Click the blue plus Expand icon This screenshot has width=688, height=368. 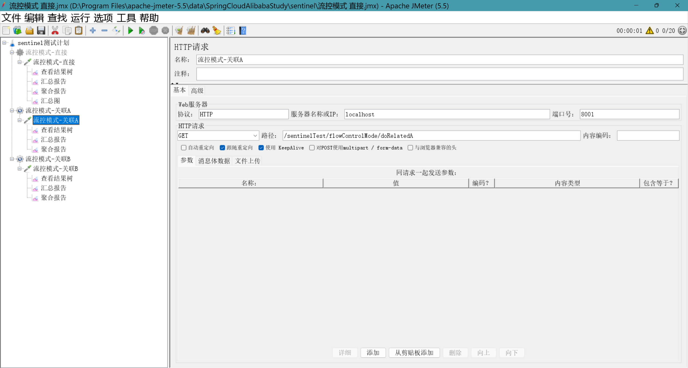[x=93, y=31]
